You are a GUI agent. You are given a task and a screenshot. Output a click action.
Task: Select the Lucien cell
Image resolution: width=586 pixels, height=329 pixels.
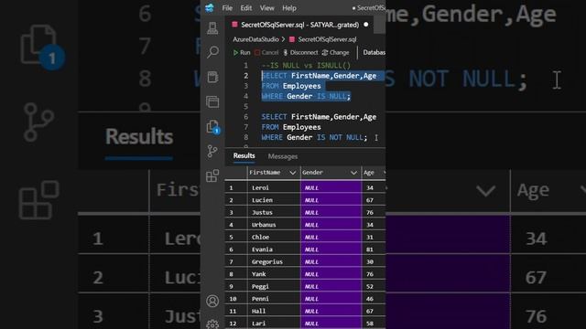pyautogui.click(x=274, y=200)
